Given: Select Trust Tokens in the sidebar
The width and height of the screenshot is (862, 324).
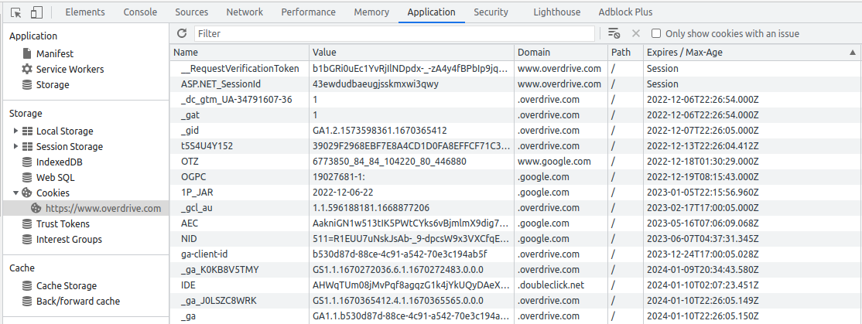Looking at the screenshot, I should click(63, 224).
